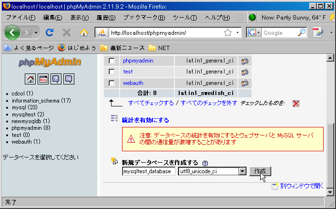Tick the checkbox for test database

(112, 72)
